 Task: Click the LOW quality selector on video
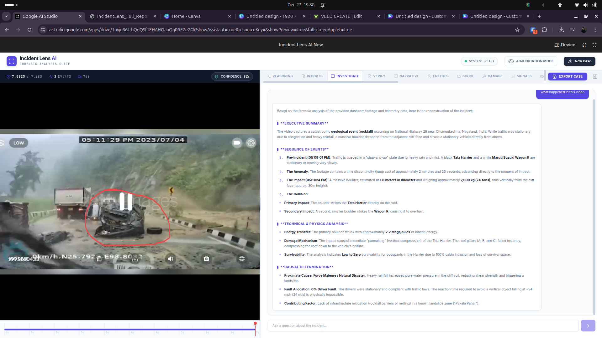(18, 143)
